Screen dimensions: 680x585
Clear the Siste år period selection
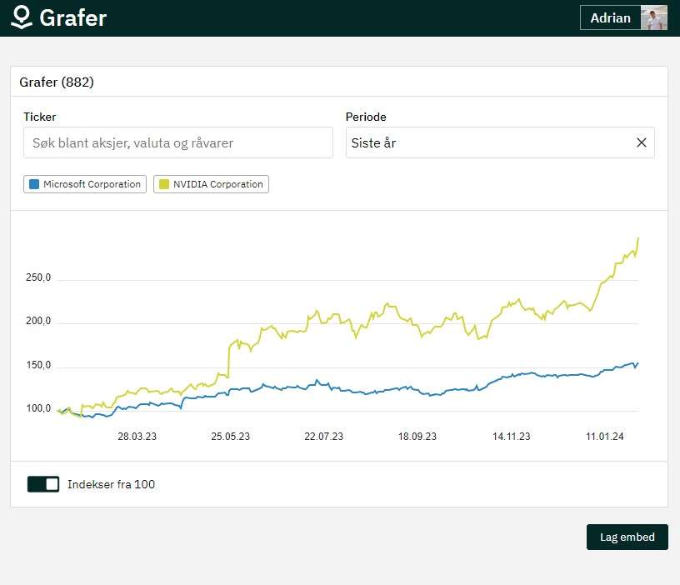click(x=642, y=142)
